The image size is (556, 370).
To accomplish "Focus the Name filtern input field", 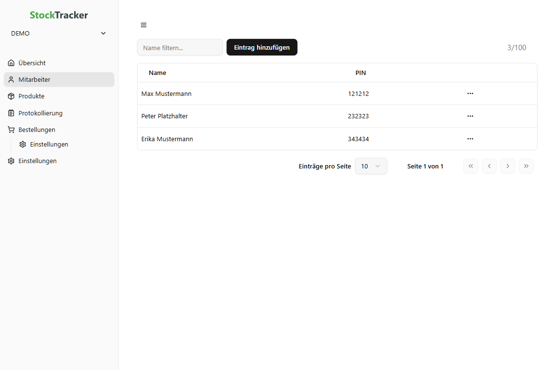I will point(180,48).
